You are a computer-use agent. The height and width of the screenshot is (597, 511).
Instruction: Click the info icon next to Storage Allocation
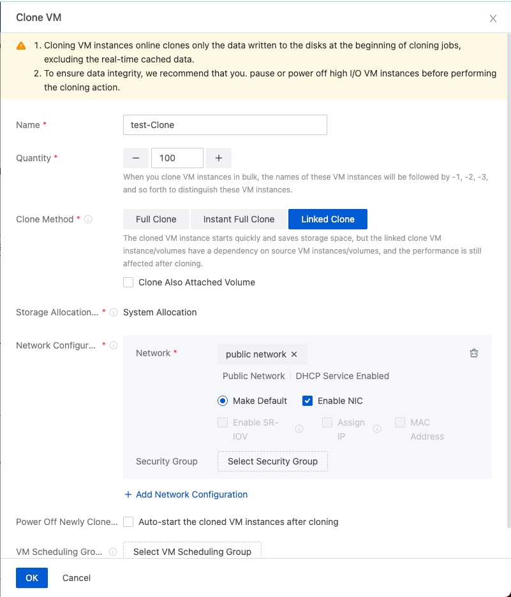coord(114,312)
